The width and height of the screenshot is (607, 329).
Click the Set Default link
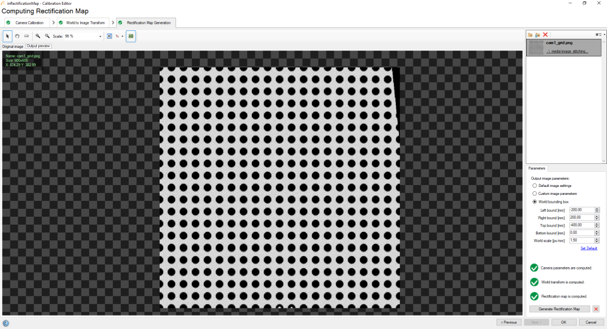[x=589, y=248]
